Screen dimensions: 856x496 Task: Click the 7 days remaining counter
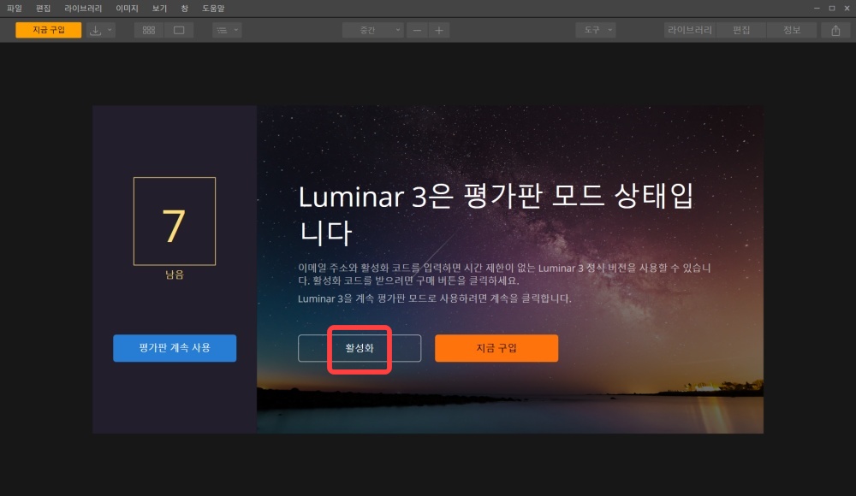point(175,221)
